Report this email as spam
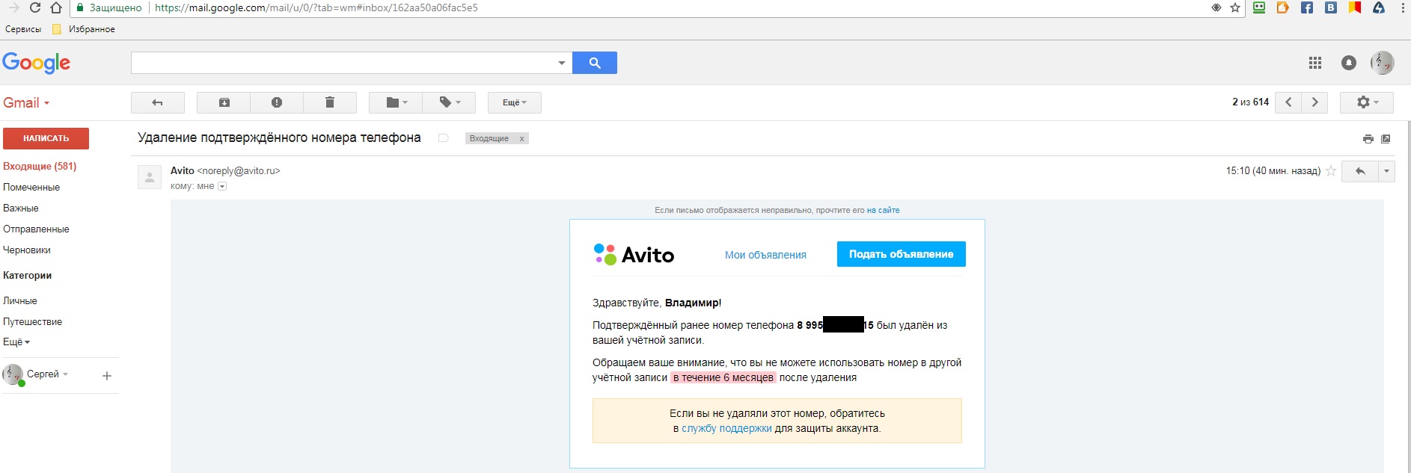 point(277,102)
